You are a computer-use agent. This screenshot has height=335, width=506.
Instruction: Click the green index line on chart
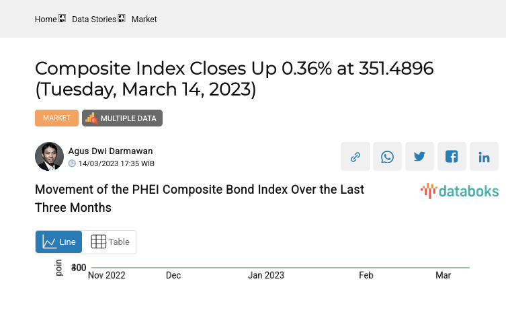tap(302, 268)
